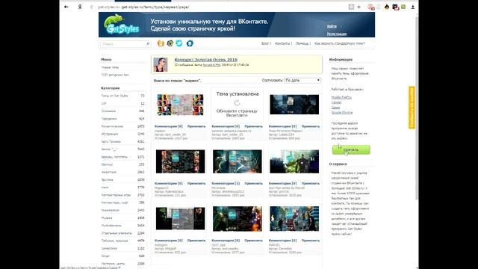478x269 pixels.
Task: Click the Регистрация link in header
Action: point(337,34)
